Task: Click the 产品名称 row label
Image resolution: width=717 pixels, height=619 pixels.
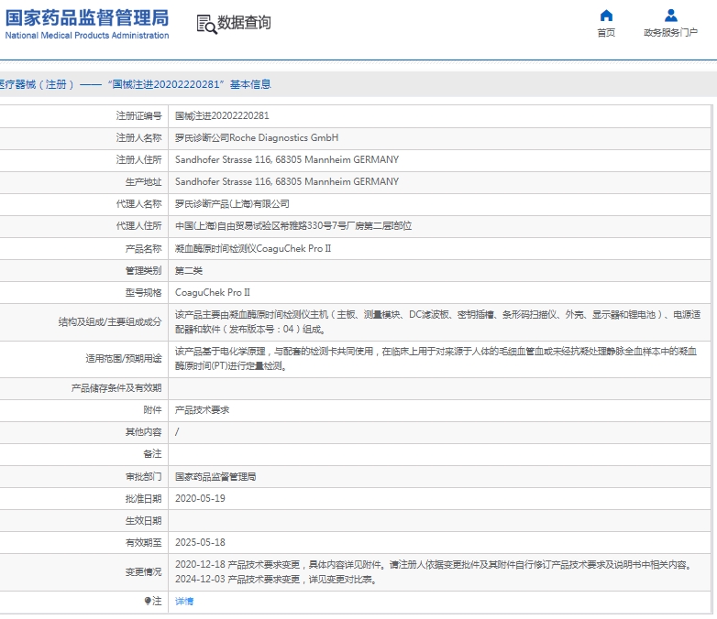Action: [x=143, y=248]
